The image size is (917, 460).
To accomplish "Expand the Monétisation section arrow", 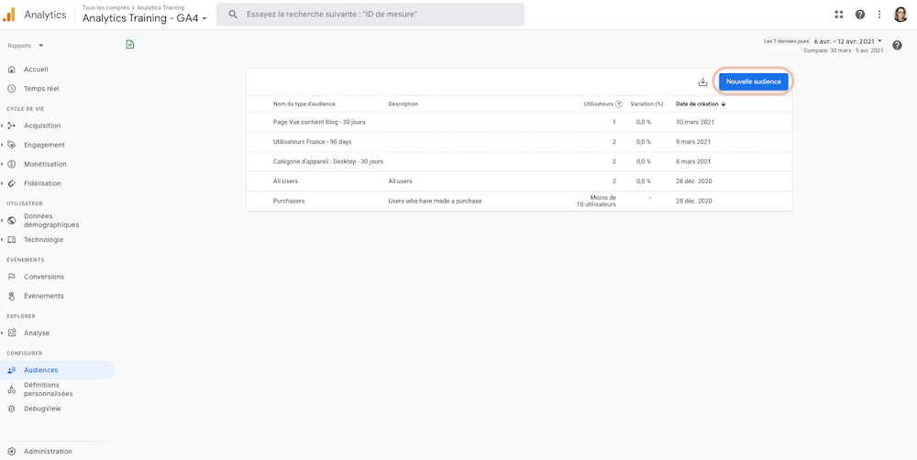I will pos(3,164).
